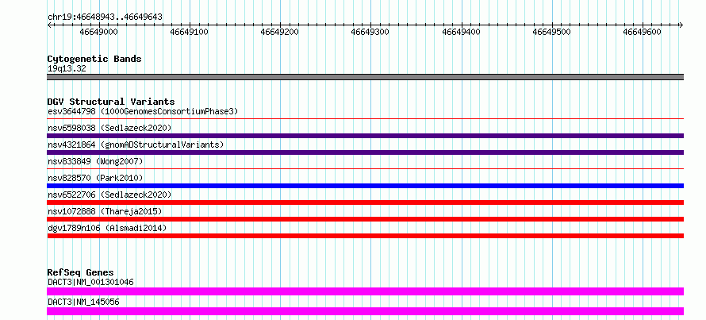Open variant nsv828570 (Park2010) label

[95, 178]
